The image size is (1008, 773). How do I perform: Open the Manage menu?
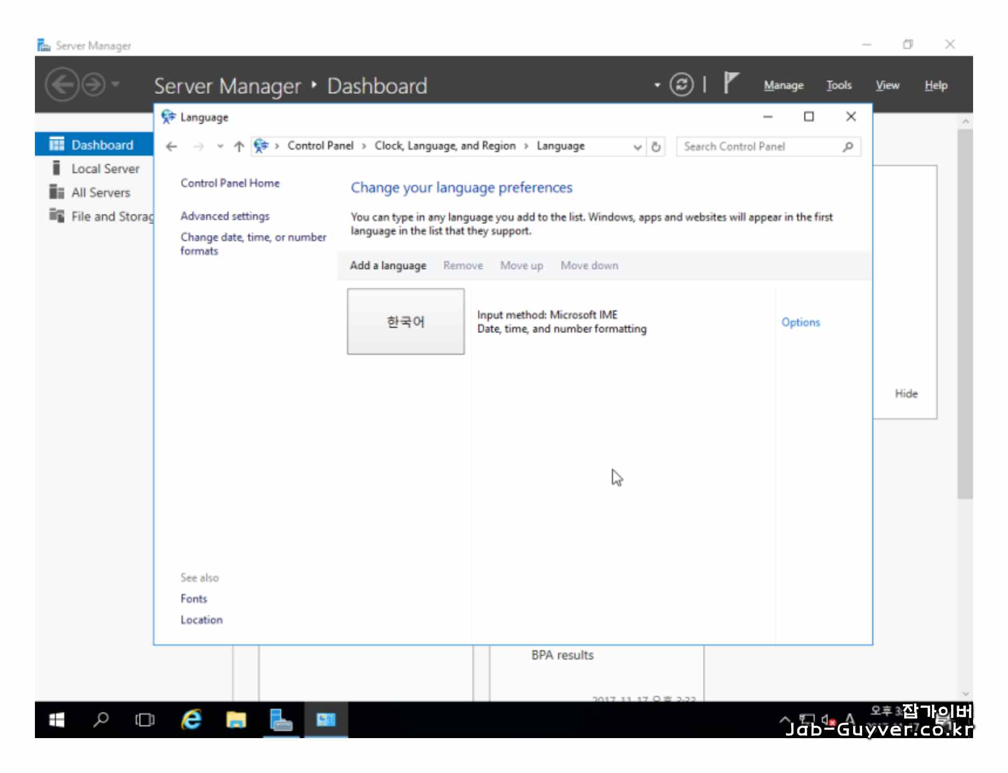click(783, 85)
